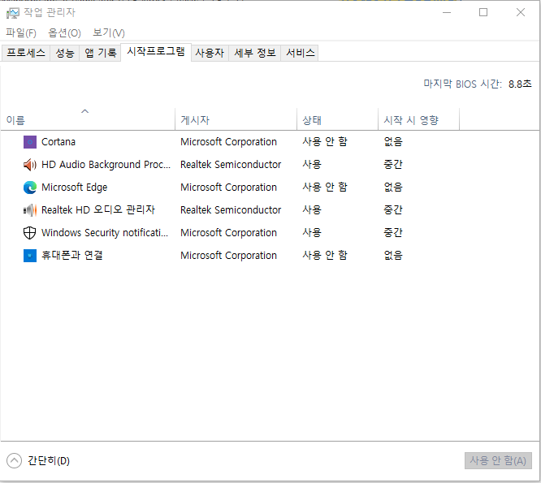Select the 휴대폰과 연결 entry name
541x483 pixels.
[x=72, y=256]
